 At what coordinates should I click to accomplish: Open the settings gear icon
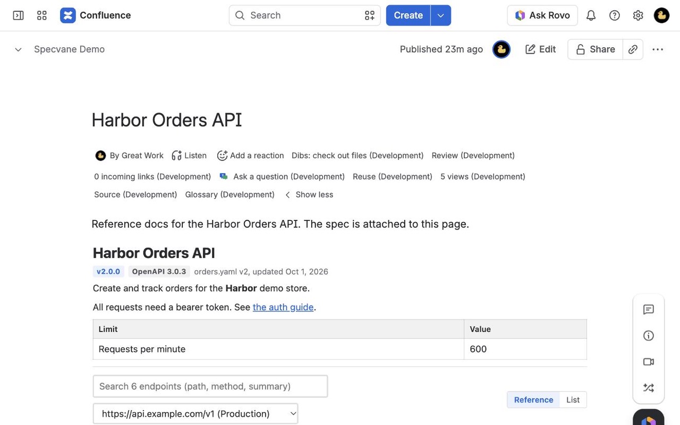pyautogui.click(x=638, y=15)
